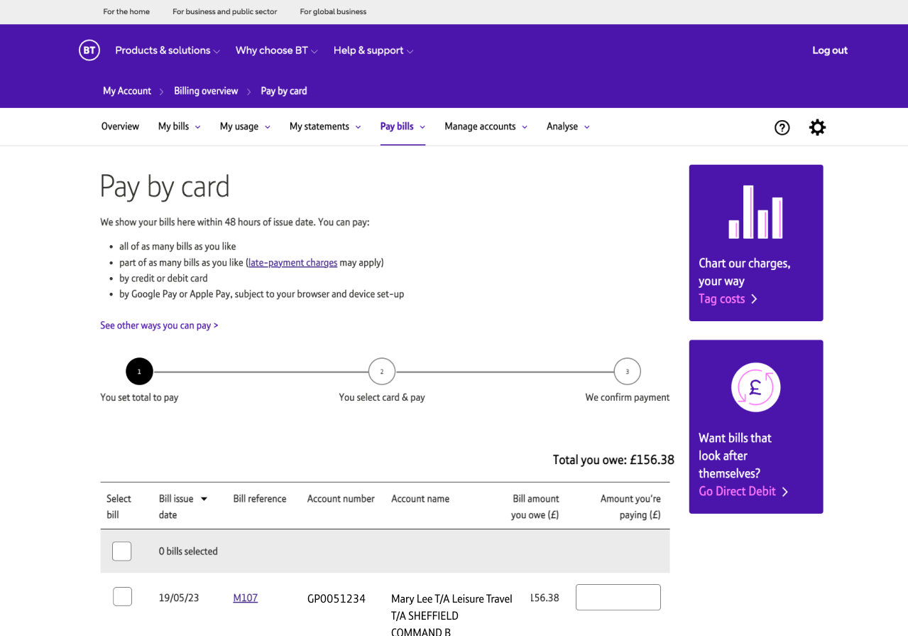Viewport: 908px width, 636px height.
Task: Click the sort arrow beside Bill issue date
Action: coord(204,499)
